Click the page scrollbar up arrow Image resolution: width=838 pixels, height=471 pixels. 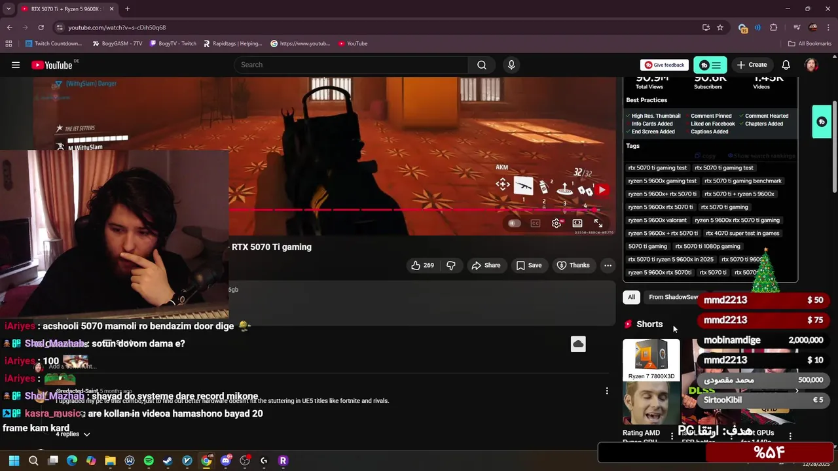(834, 56)
